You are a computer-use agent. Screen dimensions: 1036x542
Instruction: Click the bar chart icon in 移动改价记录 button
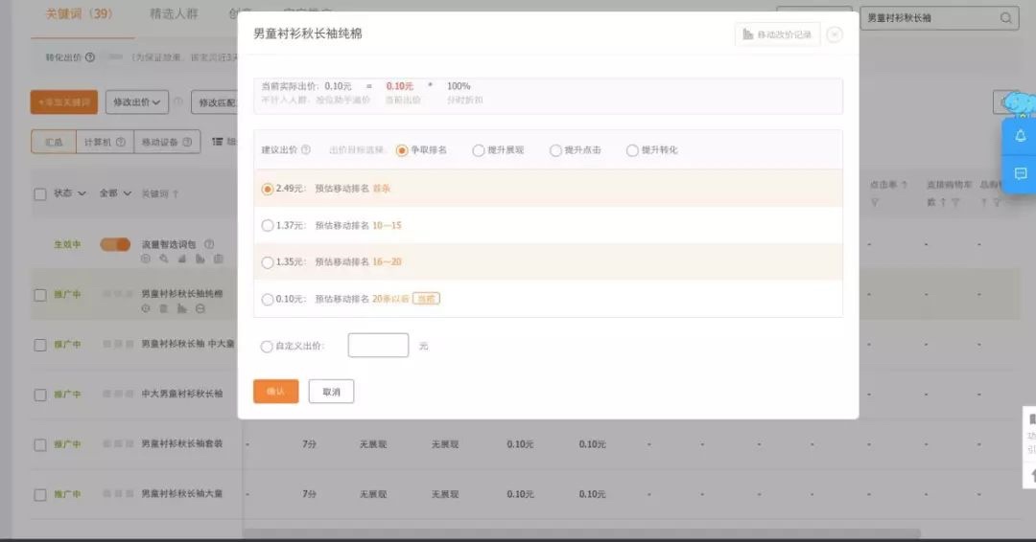[x=747, y=34]
